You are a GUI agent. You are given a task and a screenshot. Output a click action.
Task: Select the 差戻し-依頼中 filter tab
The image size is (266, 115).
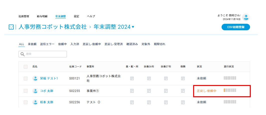click(x=92, y=44)
